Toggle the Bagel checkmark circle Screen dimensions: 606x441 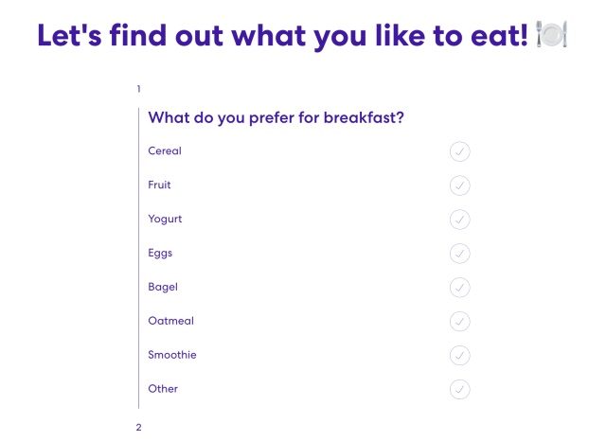click(460, 287)
